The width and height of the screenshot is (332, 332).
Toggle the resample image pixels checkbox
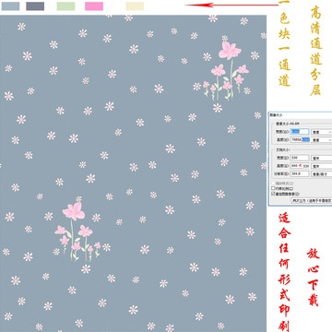[273, 194]
